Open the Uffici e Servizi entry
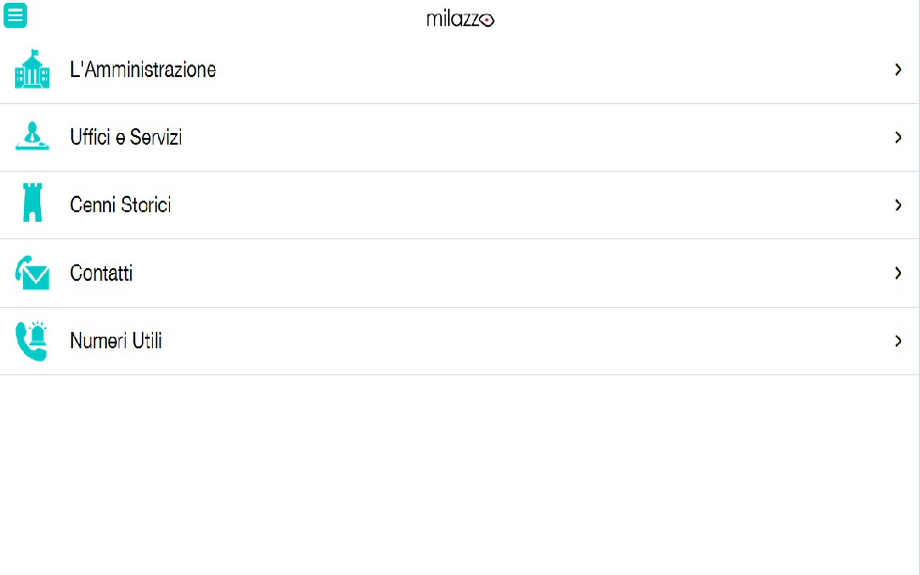This screenshot has width=920, height=575. [126, 137]
